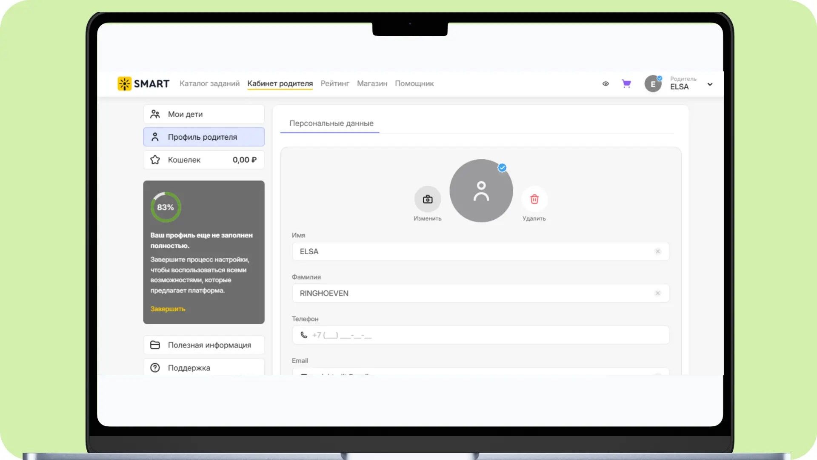Expand the ELSA user dropdown arrow
Image resolution: width=817 pixels, height=460 pixels.
click(710, 84)
